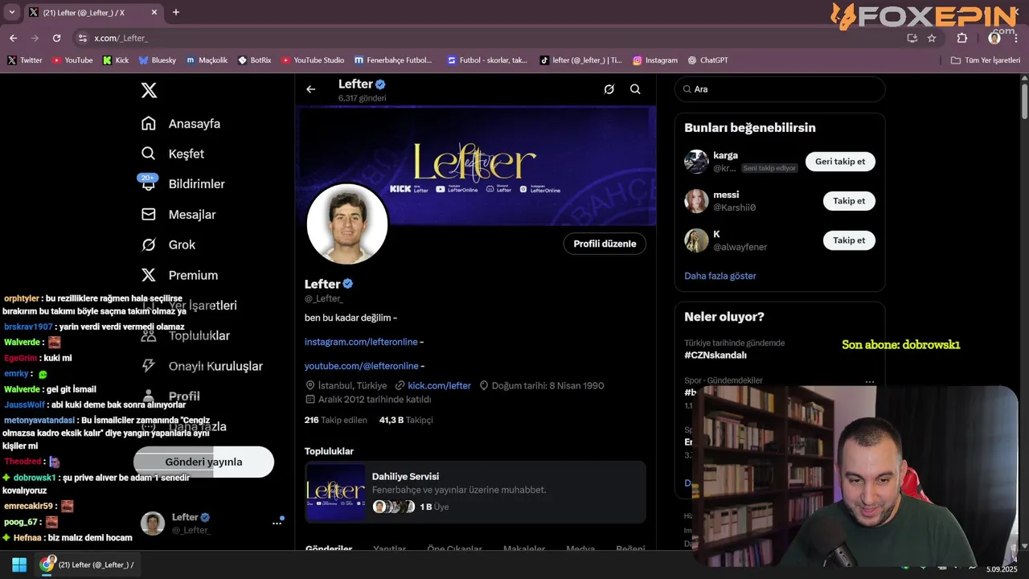Open Futbol - skorlar bookmark

(x=487, y=60)
